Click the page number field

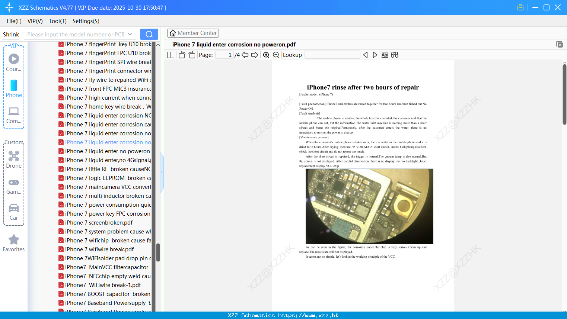click(224, 55)
